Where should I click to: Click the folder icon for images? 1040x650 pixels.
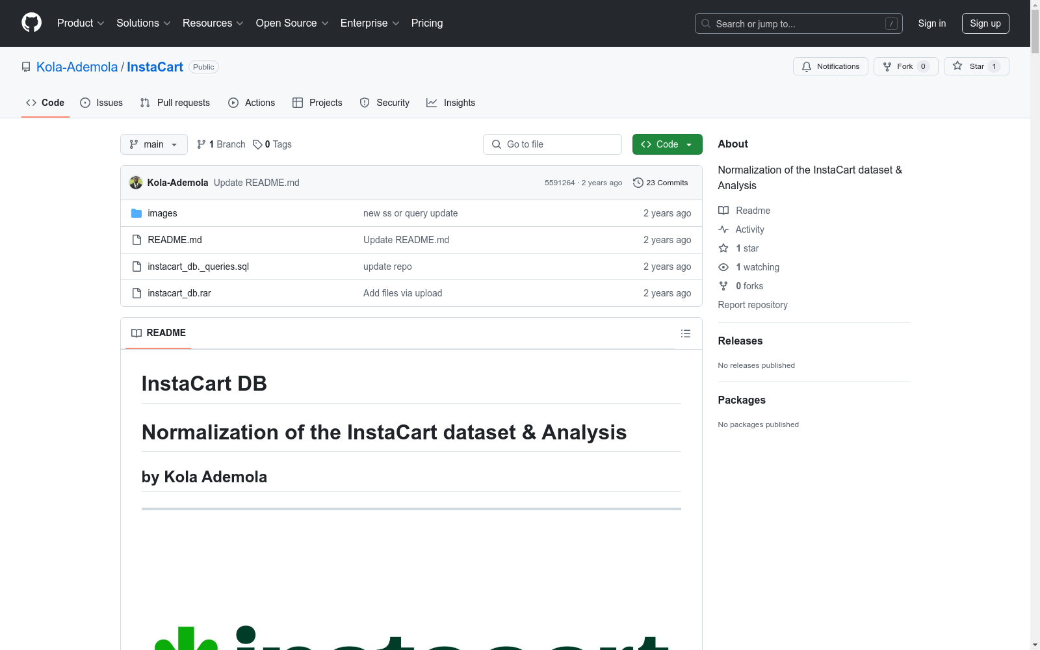(136, 213)
